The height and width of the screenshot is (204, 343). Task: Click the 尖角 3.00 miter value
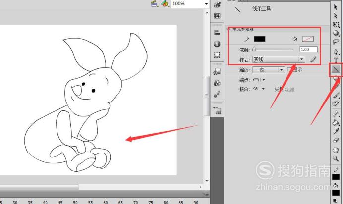[290, 89]
